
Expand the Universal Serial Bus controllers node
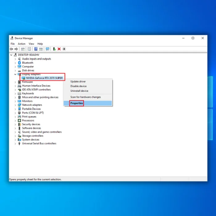(15, 143)
